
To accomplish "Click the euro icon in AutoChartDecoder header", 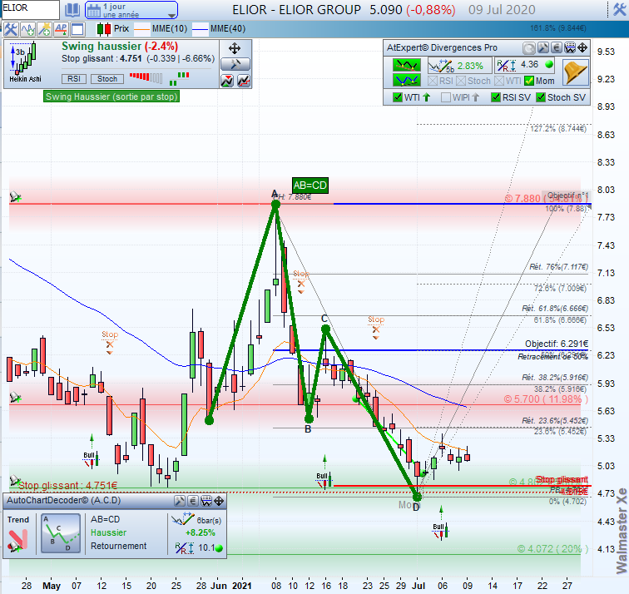I will [193, 501].
